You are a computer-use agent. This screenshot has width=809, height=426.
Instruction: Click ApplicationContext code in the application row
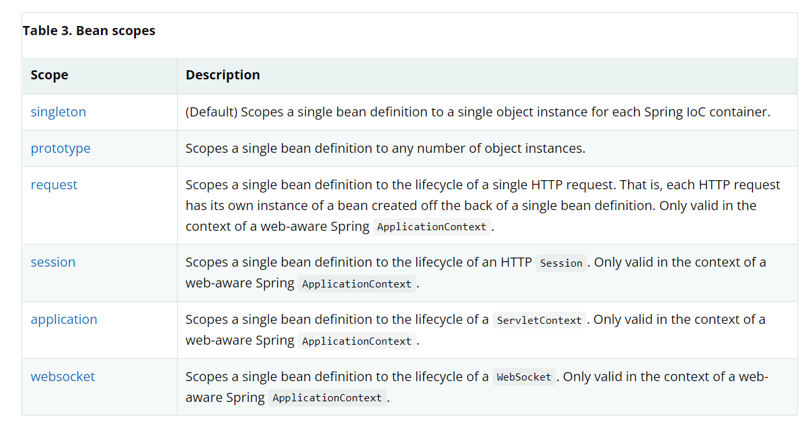coord(357,341)
